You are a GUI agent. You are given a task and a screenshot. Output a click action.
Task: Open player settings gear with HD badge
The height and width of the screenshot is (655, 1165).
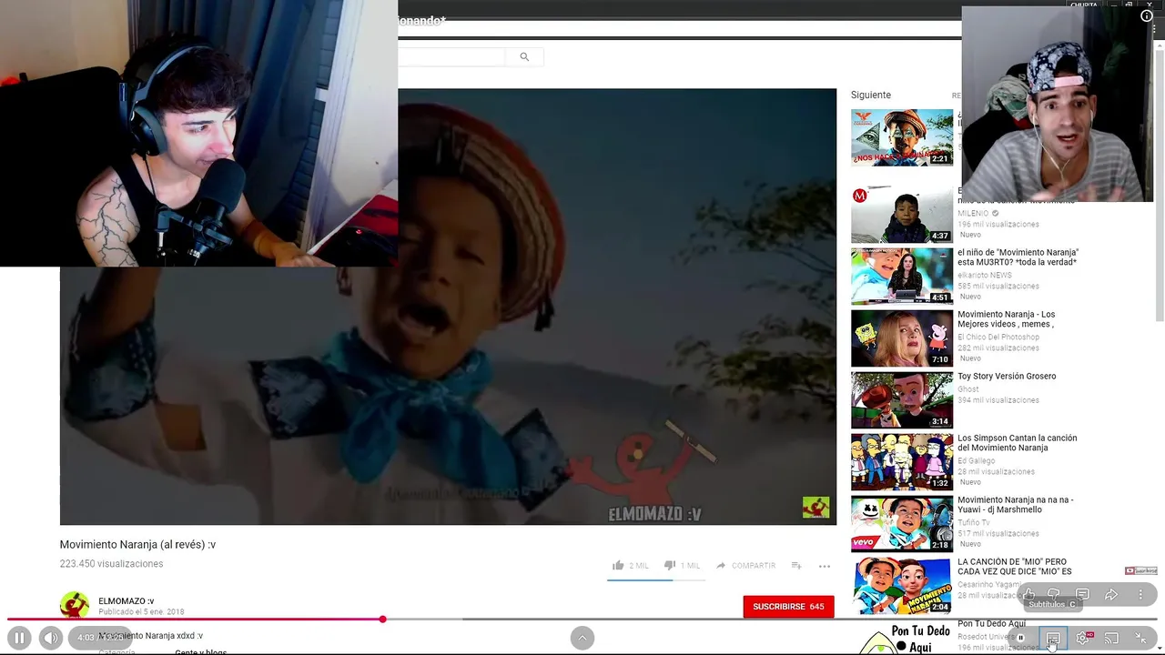point(1083,638)
